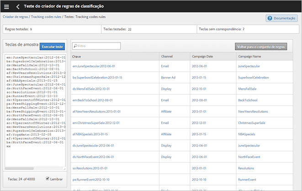Open the hamburger menu
302x191 pixels.
coord(6,7)
